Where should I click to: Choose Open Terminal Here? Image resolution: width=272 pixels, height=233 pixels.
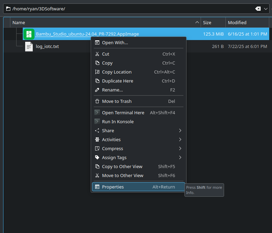(x=139, y=113)
